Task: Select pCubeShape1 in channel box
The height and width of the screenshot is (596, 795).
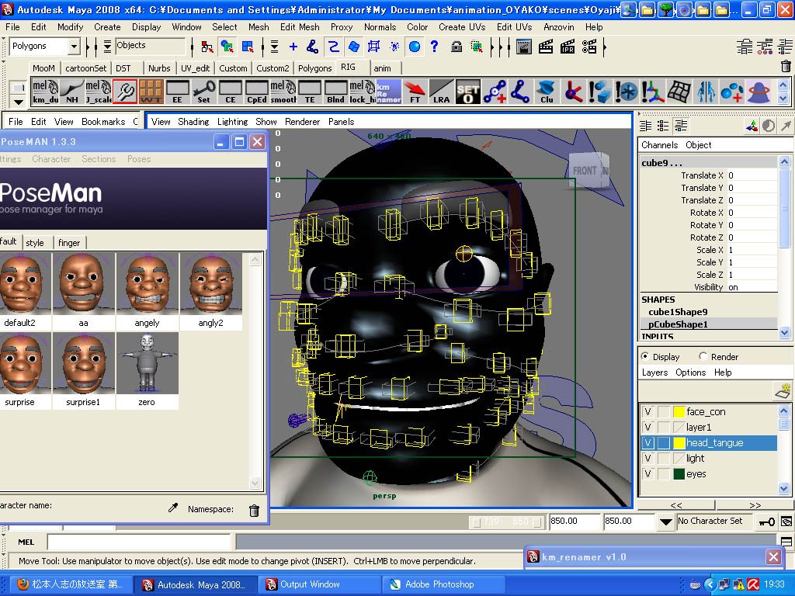Action: pyautogui.click(x=678, y=324)
